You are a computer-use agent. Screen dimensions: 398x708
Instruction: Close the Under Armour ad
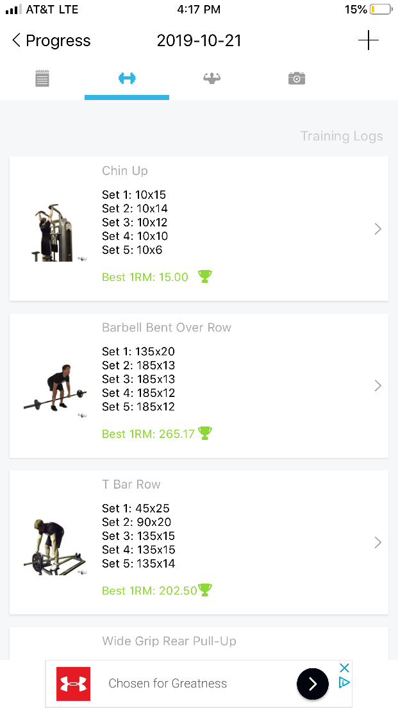pyautogui.click(x=344, y=668)
